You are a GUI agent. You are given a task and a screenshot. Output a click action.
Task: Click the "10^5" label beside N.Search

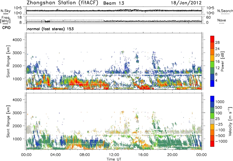pyautogui.click(x=210, y=8)
